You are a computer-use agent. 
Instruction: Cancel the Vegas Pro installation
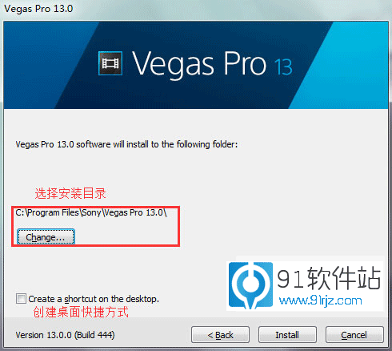tap(354, 334)
